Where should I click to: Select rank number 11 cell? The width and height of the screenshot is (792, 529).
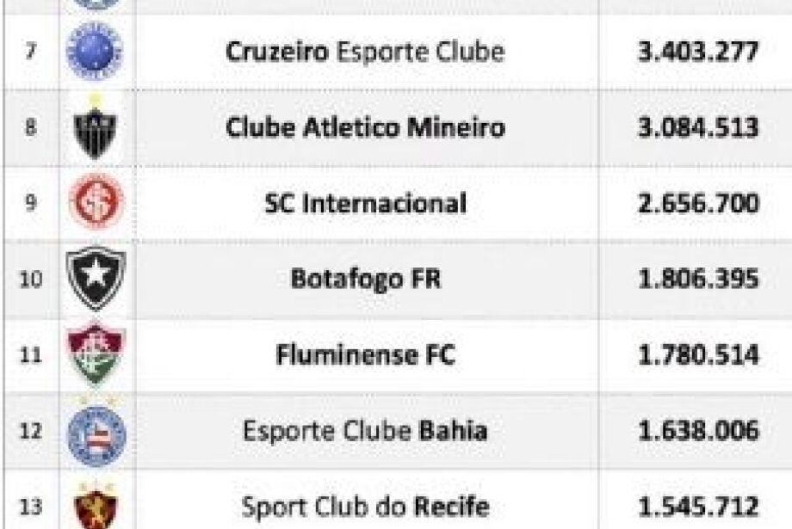(29, 355)
